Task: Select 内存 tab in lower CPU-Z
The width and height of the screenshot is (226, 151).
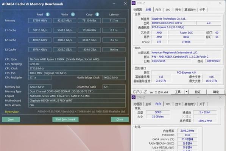Action: click(x=158, y=104)
